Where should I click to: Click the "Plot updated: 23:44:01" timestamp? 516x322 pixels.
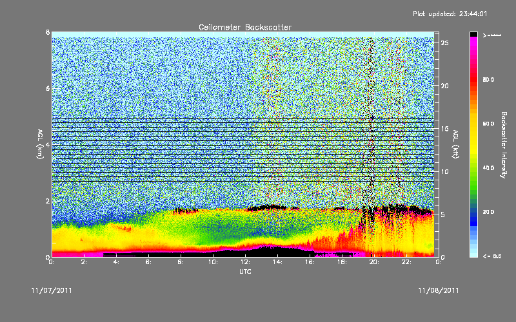(450, 14)
